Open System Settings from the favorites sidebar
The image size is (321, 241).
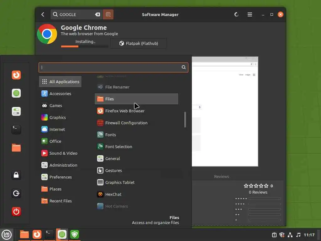pyautogui.click(x=16, y=111)
